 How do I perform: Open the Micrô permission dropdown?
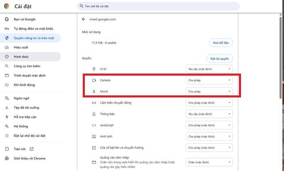point(209,91)
